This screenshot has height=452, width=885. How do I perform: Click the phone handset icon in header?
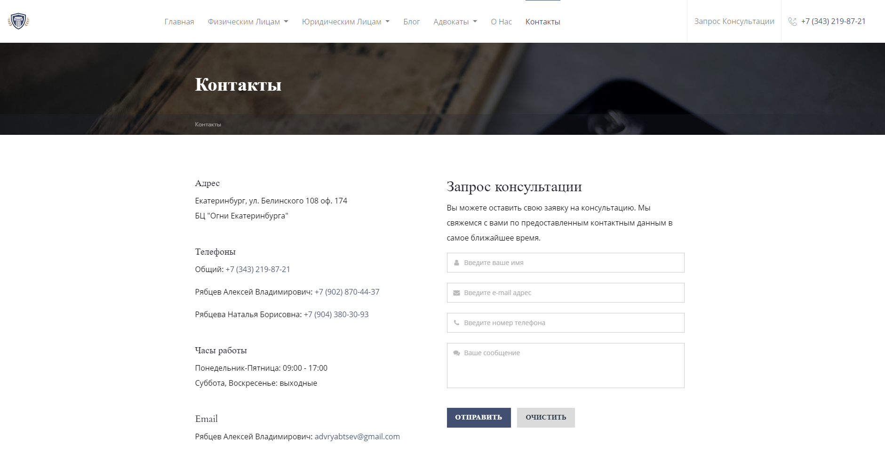[792, 22]
